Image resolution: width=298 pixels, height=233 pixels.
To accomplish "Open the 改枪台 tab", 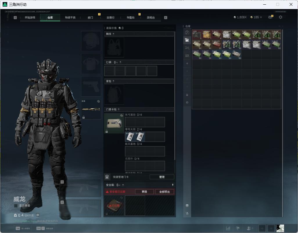I will point(151,17).
